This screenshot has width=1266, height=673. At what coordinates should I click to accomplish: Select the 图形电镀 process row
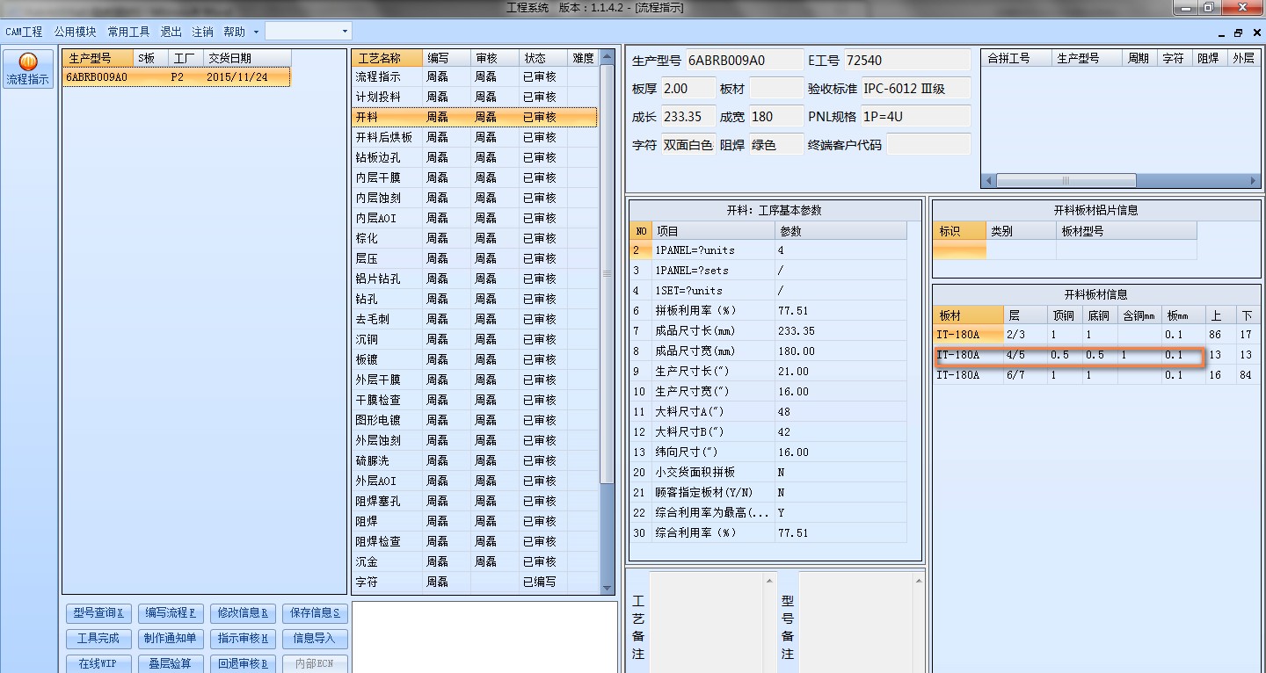point(474,420)
